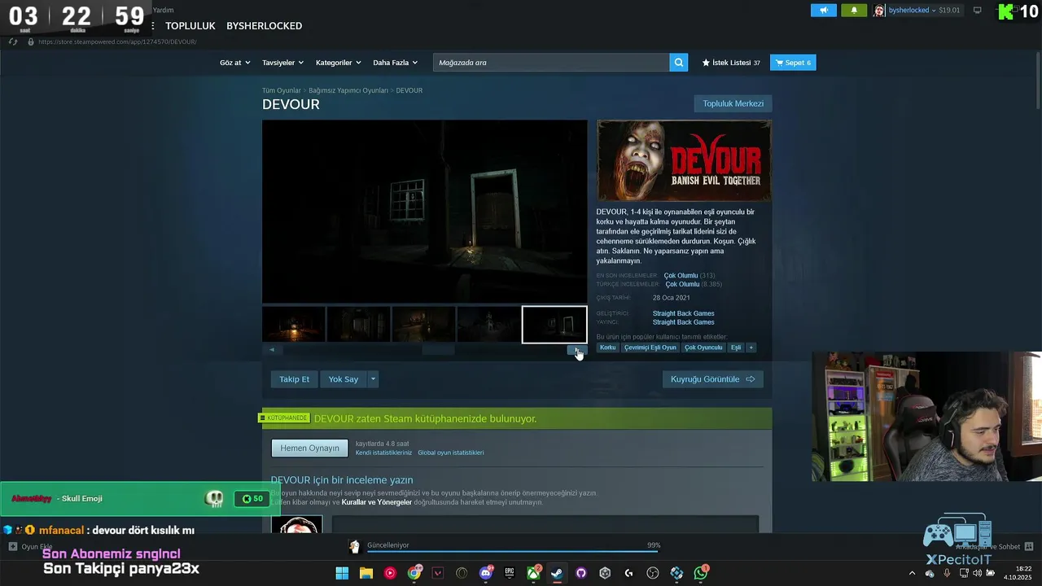The height and width of the screenshot is (586, 1042).
Task: Click the Takip Et button
Action: (x=294, y=379)
